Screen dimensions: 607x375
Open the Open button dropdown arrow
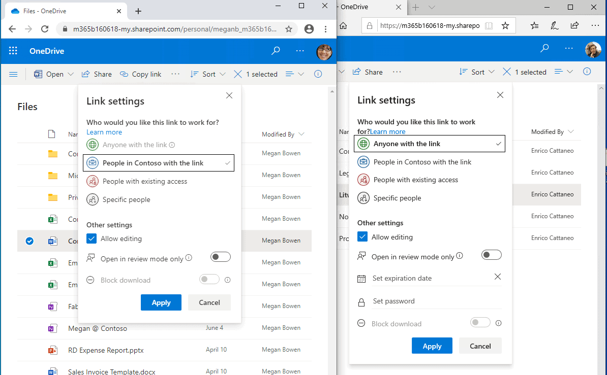click(x=70, y=74)
